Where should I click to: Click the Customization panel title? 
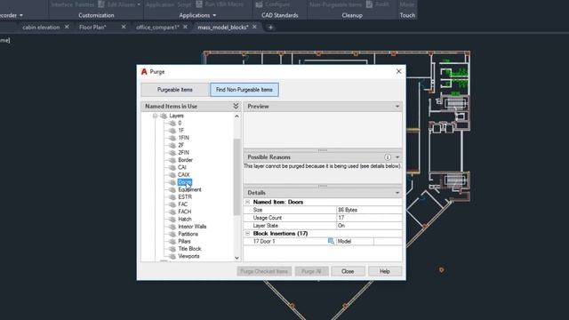point(96,15)
